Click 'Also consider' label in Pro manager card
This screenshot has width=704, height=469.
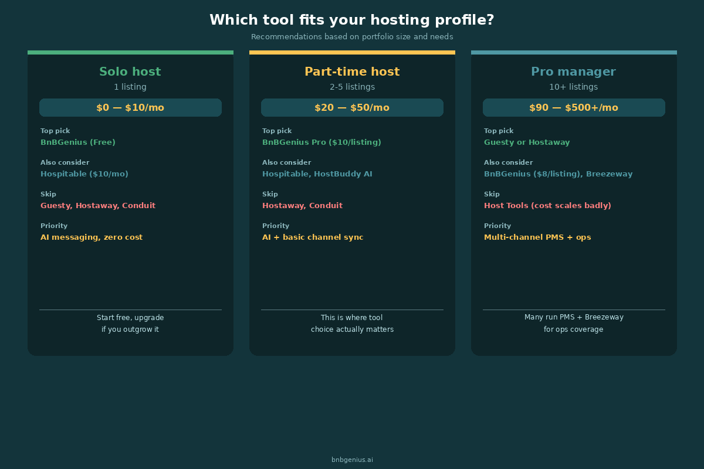pyautogui.click(x=509, y=162)
